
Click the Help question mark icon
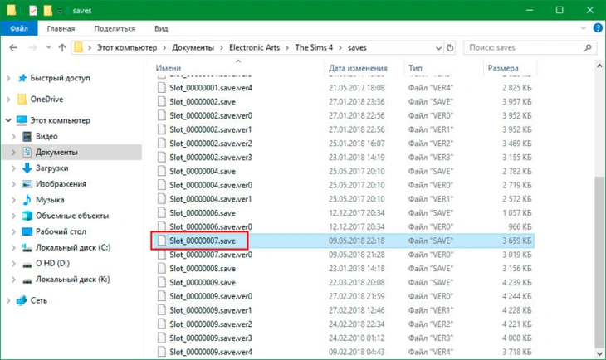pyautogui.click(x=595, y=28)
